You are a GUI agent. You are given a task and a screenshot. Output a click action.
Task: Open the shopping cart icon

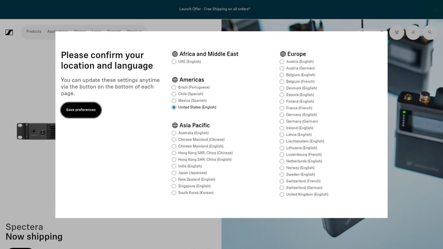[396, 32]
